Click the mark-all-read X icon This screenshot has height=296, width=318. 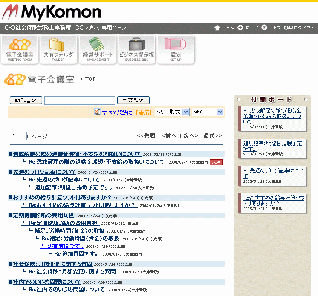click(97, 112)
